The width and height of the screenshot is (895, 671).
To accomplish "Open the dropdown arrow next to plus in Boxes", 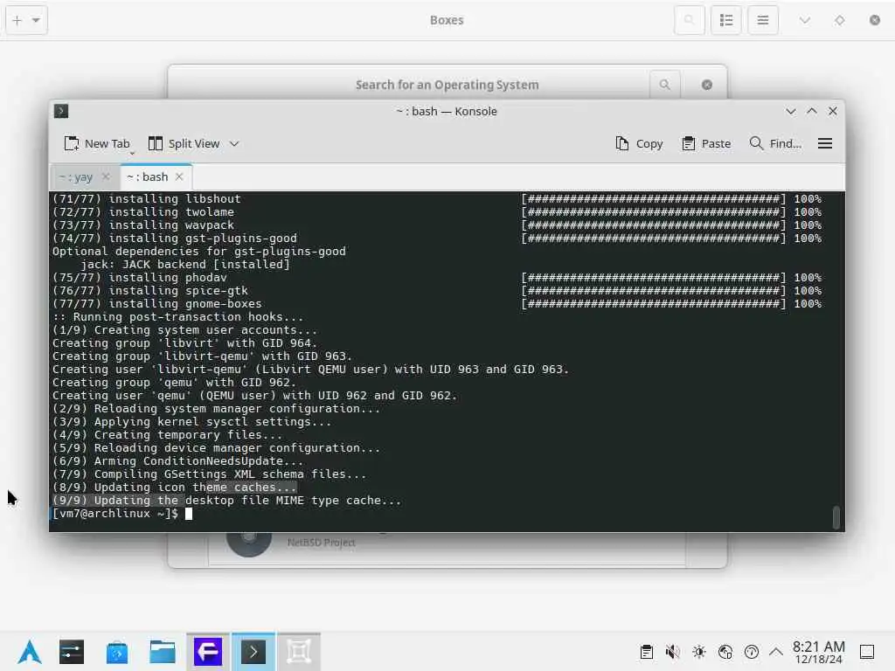I will pyautogui.click(x=36, y=21).
